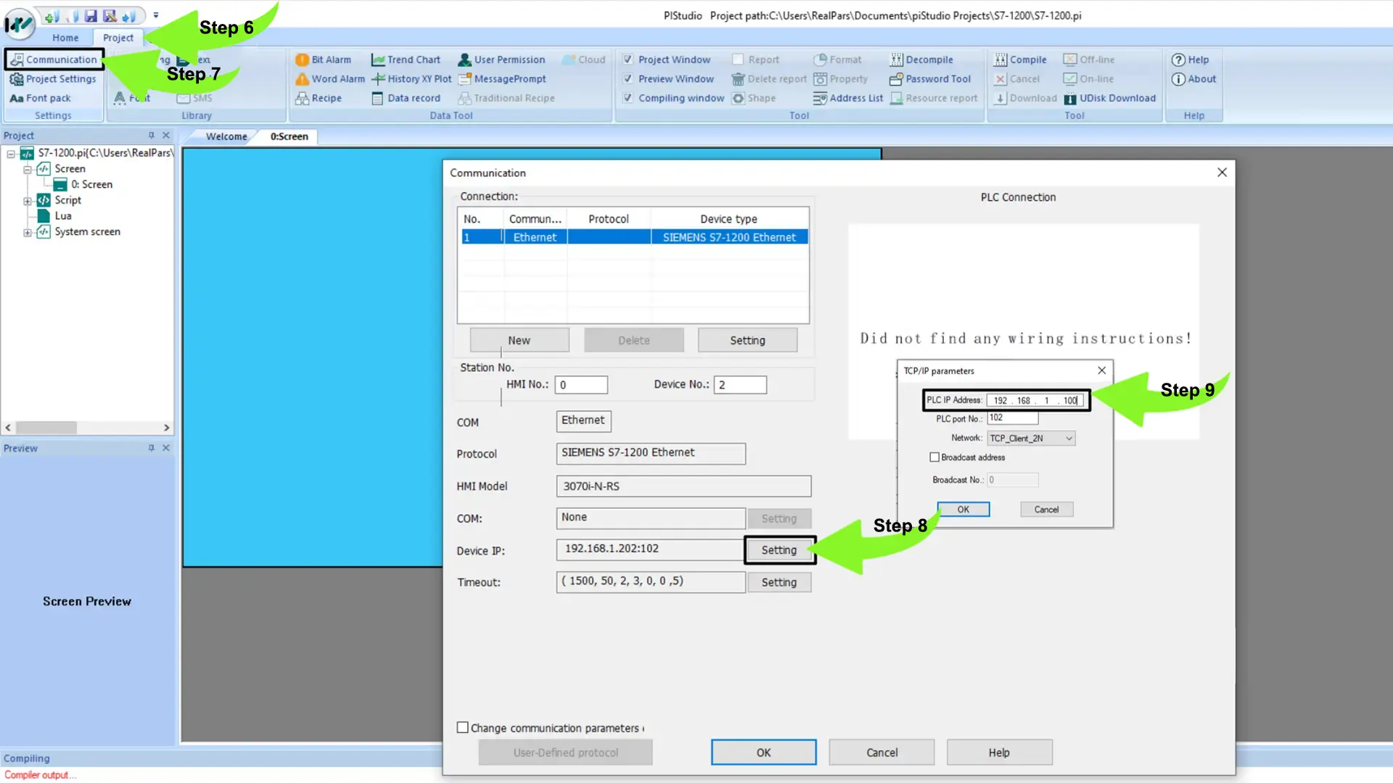Toggle the Broadcast address checkbox
Screen dimensions: 1393x783
[x=934, y=457]
